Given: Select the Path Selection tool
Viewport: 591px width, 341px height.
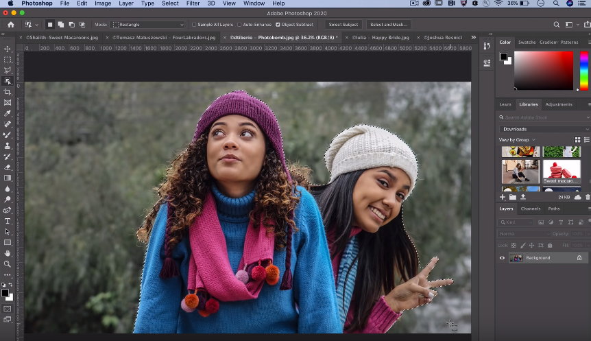Looking at the screenshot, I should (8, 232).
